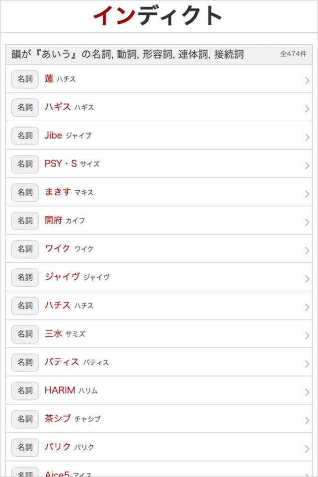This screenshot has width=318, height=477.
Task: Open the パリク entry
Action: [69, 447]
